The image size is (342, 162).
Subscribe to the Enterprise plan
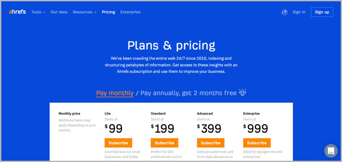257,143
